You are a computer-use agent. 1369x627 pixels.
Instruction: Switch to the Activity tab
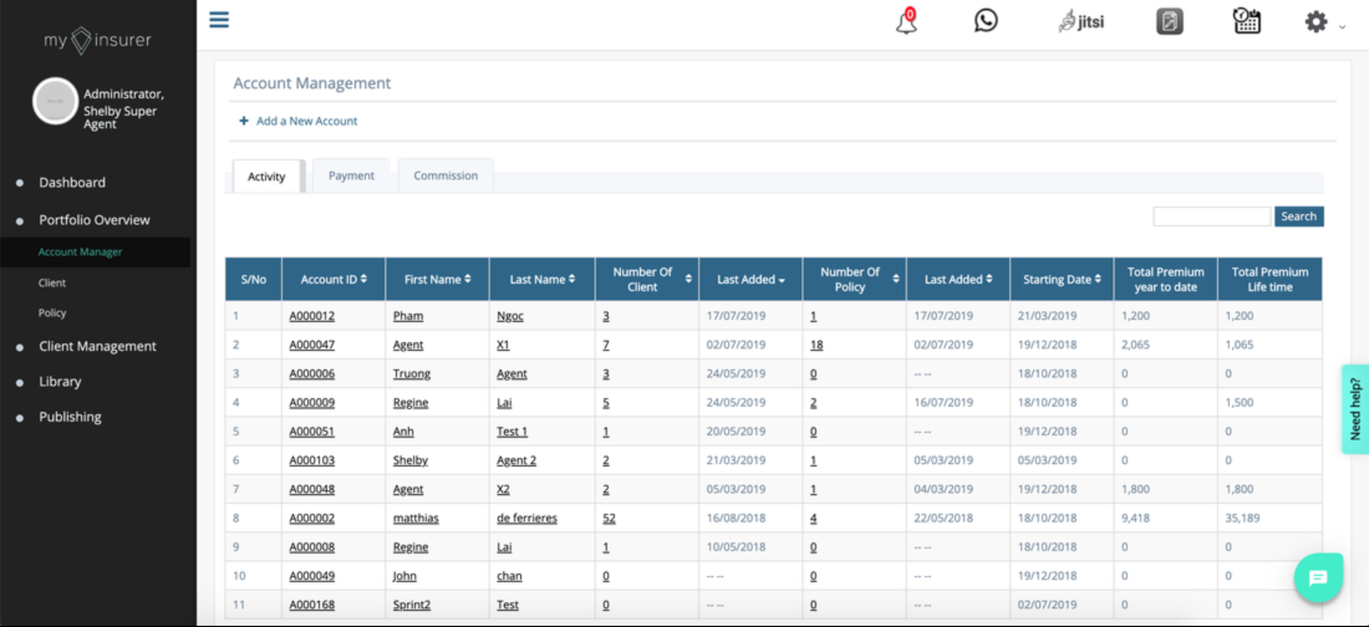(266, 177)
